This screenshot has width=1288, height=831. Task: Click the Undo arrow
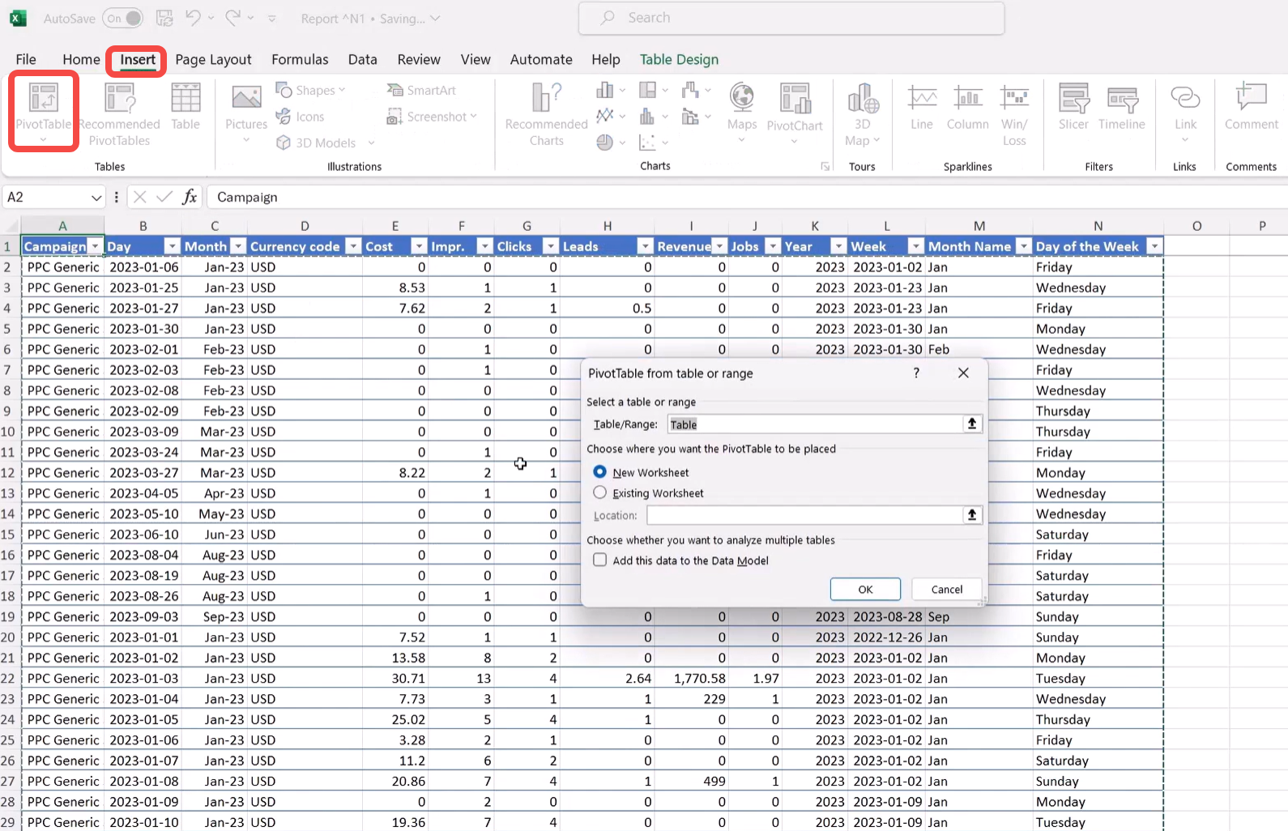[193, 18]
